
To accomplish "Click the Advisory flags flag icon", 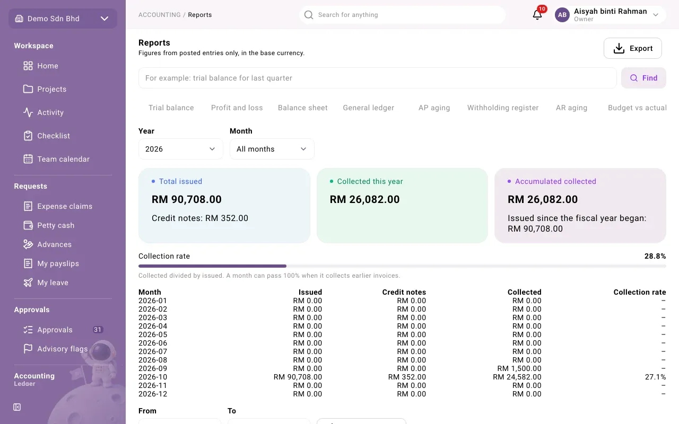I will click(28, 349).
